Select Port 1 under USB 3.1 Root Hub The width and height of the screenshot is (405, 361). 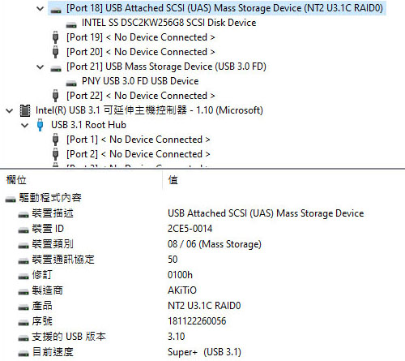click(139, 140)
